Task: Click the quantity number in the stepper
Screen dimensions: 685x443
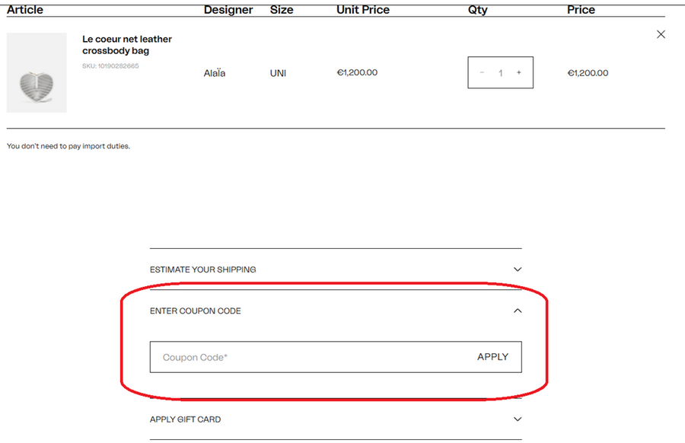Action: click(500, 73)
